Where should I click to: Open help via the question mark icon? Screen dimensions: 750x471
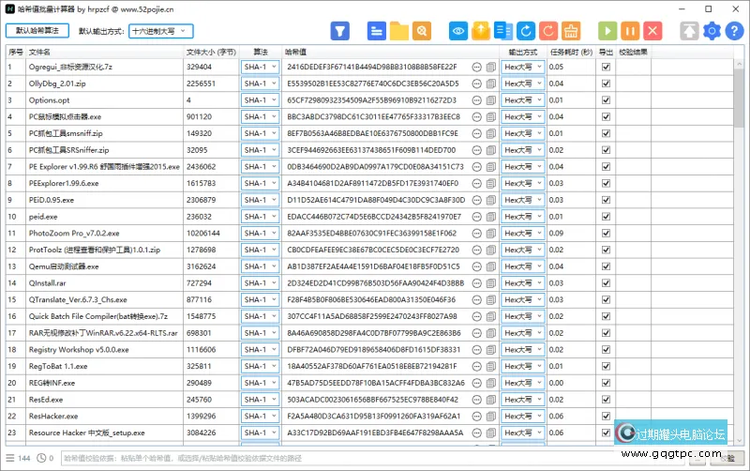pyautogui.click(x=734, y=31)
